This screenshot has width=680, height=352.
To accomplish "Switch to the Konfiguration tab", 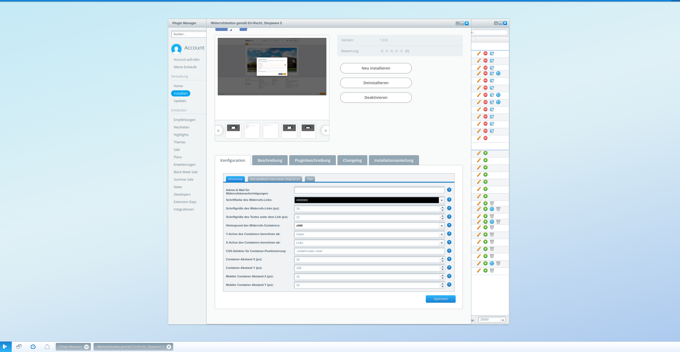I will 233,160.
